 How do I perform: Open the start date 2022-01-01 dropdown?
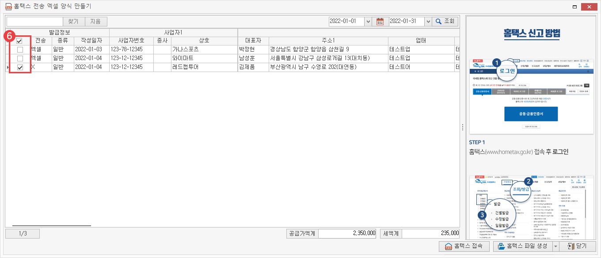(x=368, y=21)
